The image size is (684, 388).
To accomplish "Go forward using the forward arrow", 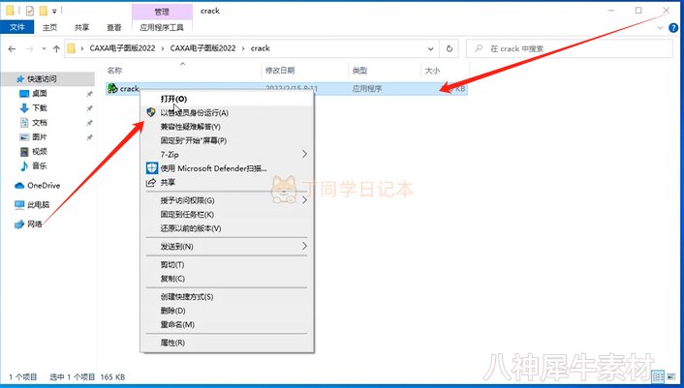I will pyautogui.click(x=30, y=48).
